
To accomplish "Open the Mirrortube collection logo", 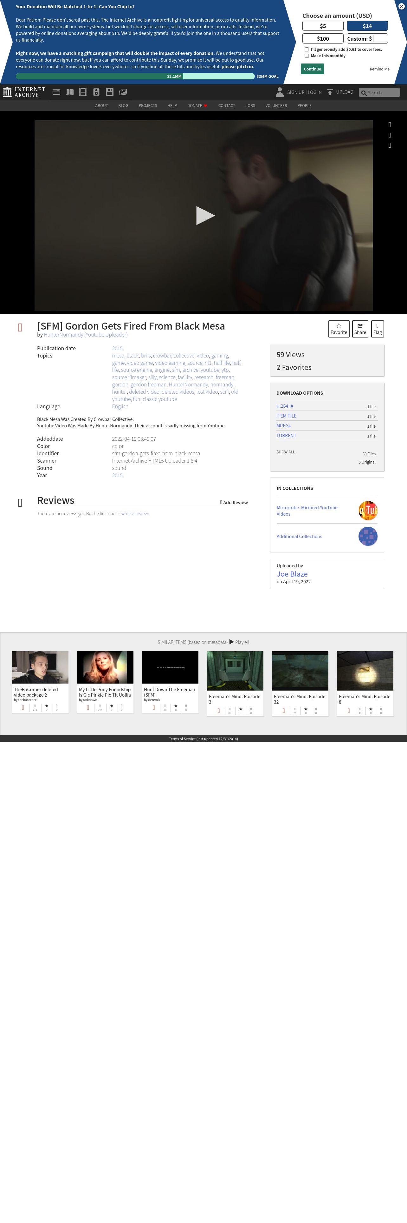I will [368, 511].
